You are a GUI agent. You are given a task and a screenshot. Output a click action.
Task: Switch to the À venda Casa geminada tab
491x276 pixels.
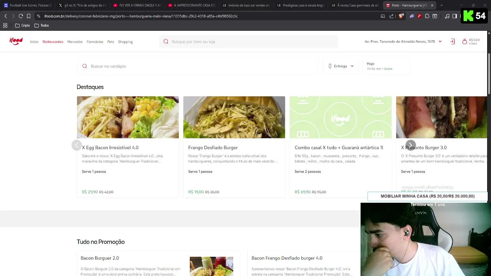point(355,5)
